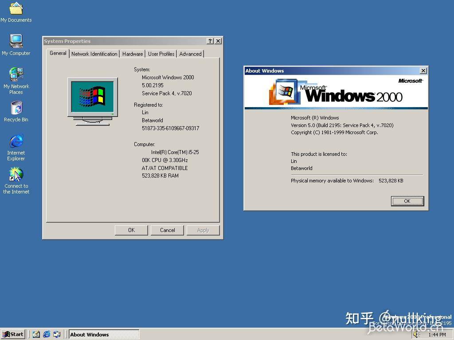Viewport: 454px width, 340px height.
Task: Click "00K CPU @ 3.30GHz" text
Action: pyautogui.click(x=165, y=160)
